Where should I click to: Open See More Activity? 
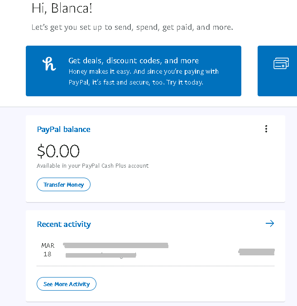(67, 284)
